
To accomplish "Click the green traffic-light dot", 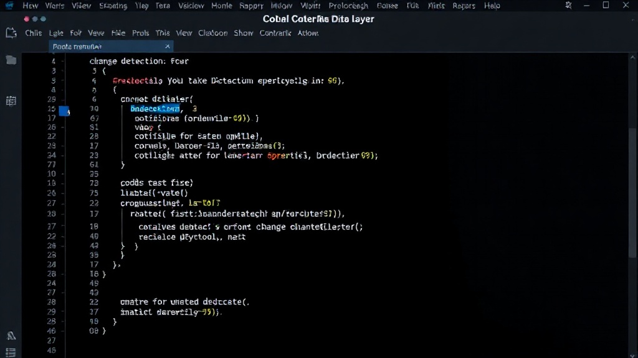I will [x=43, y=19].
